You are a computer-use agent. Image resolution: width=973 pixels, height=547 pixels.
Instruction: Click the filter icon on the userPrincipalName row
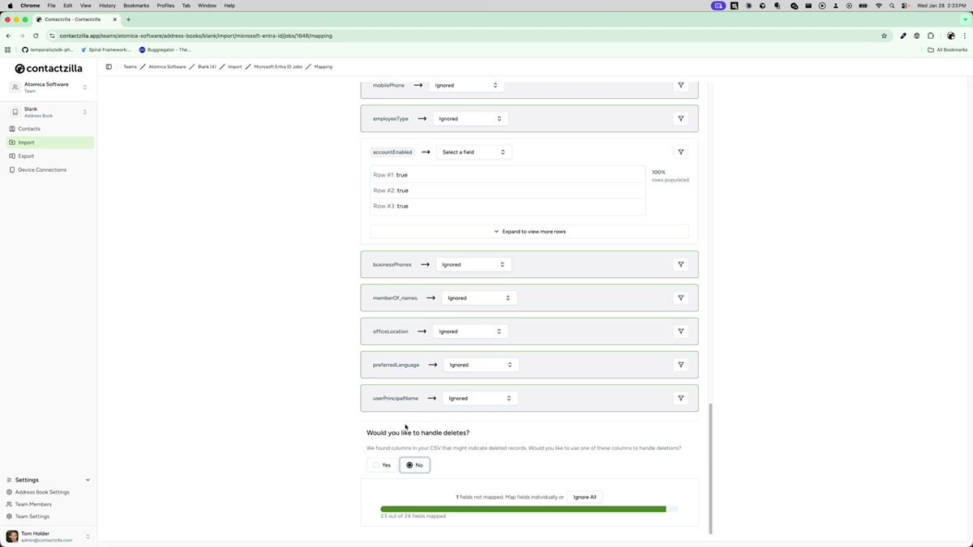(x=680, y=398)
